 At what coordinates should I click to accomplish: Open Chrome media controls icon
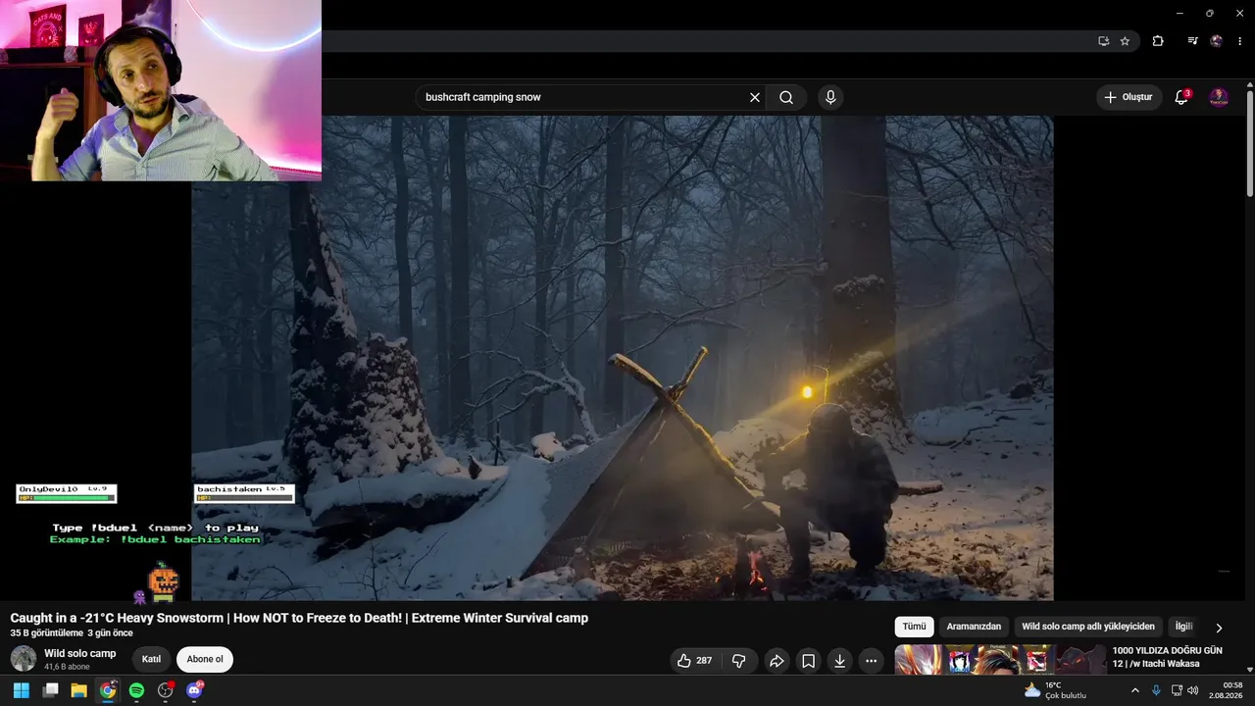pos(1192,41)
